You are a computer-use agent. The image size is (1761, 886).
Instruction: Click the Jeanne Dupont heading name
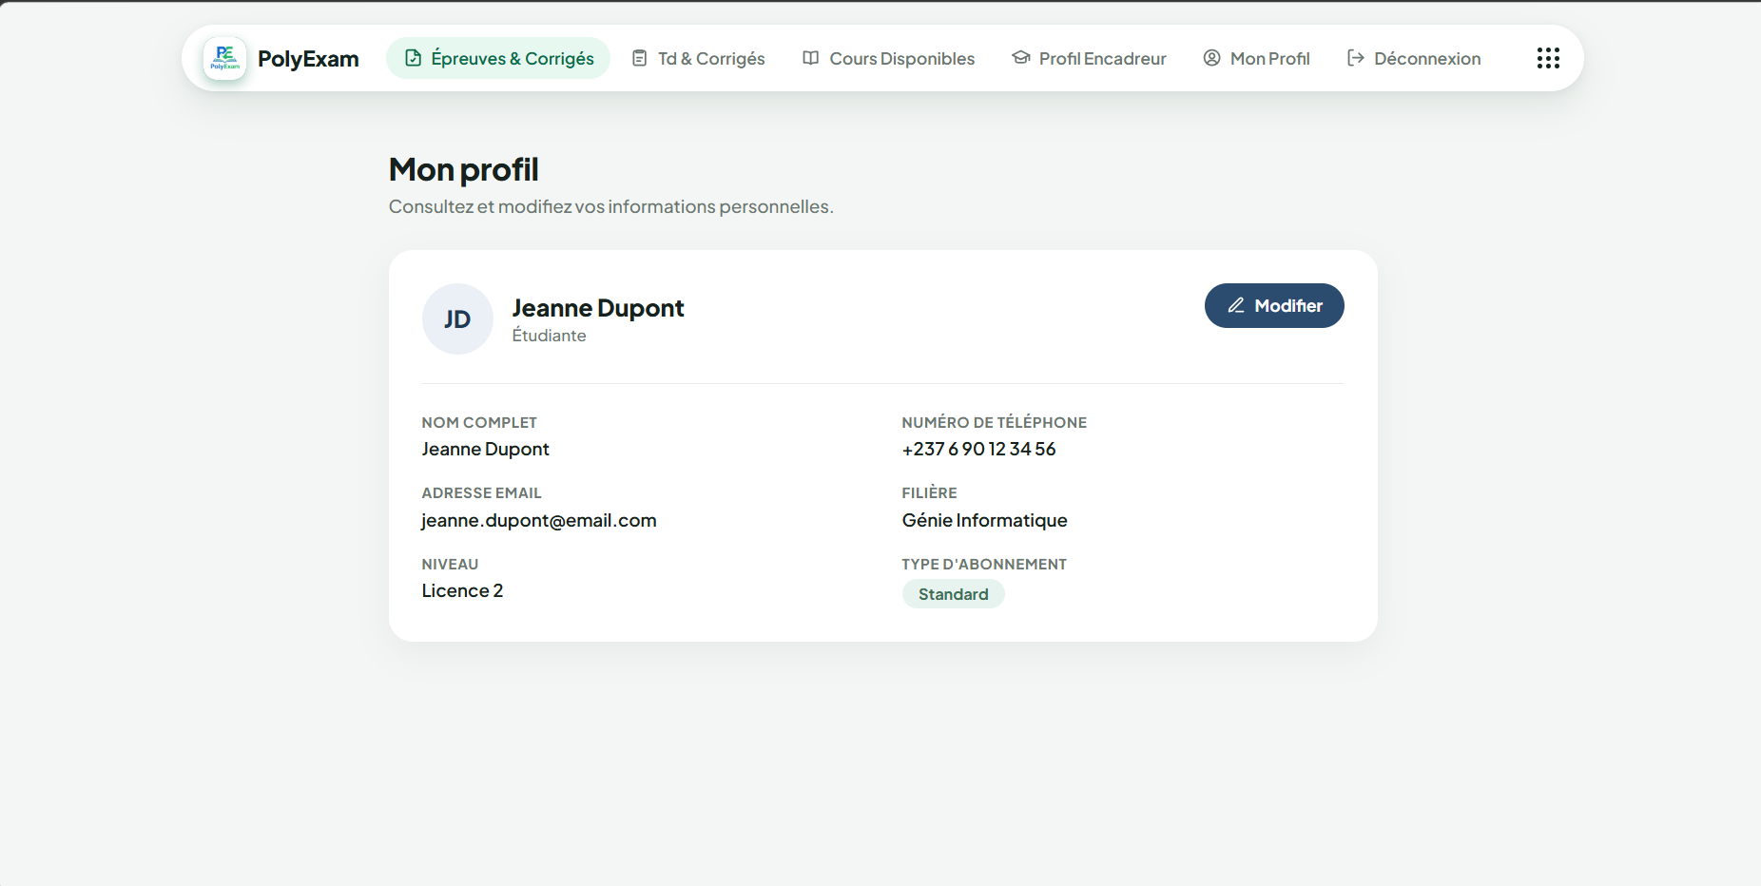pos(598,308)
